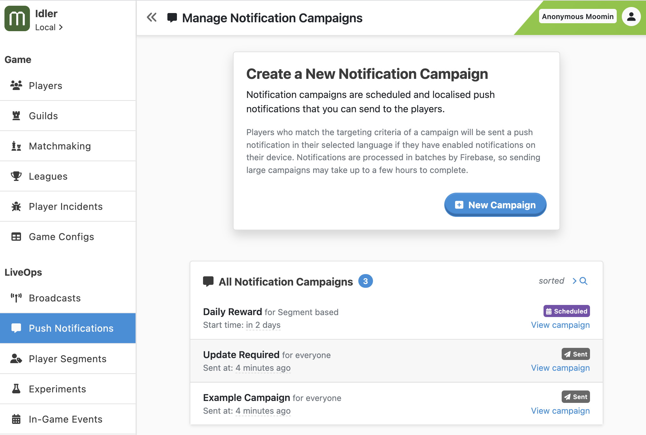
Task: Click the Broadcasts sidebar icon
Action: (x=16, y=298)
